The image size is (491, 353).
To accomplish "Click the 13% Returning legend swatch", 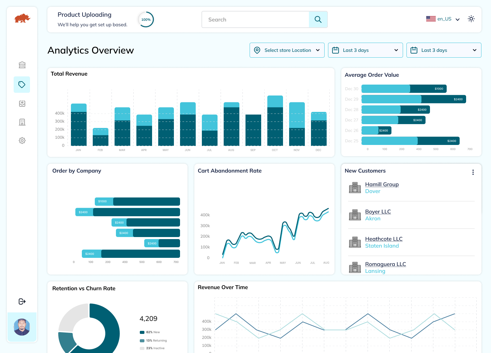I will pyautogui.click(x=142, y=341).
